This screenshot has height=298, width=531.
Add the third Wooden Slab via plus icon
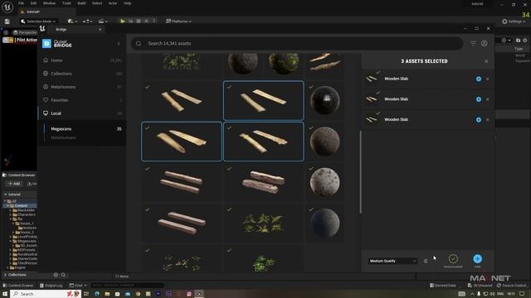click(x=479, y=119)
